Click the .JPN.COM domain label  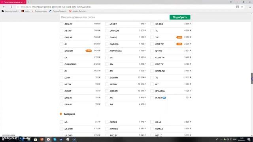(114, 31)
